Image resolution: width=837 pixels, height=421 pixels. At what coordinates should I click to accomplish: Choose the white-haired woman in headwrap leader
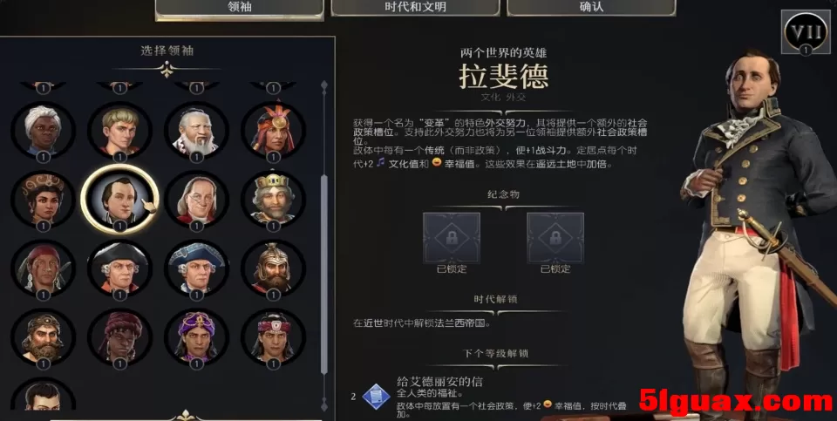[x=43, y=130]
